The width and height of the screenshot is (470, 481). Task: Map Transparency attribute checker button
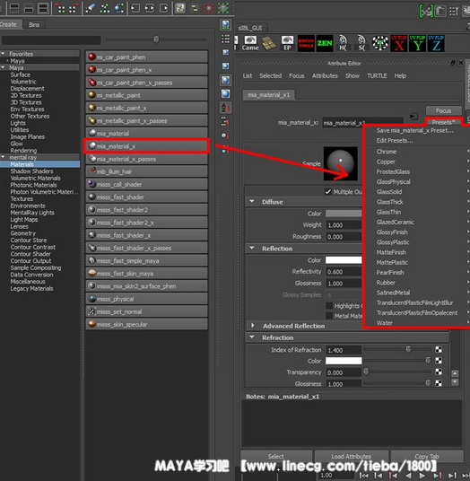coord(439,372)
